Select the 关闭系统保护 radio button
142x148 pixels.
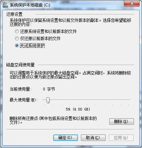point(17,46)
